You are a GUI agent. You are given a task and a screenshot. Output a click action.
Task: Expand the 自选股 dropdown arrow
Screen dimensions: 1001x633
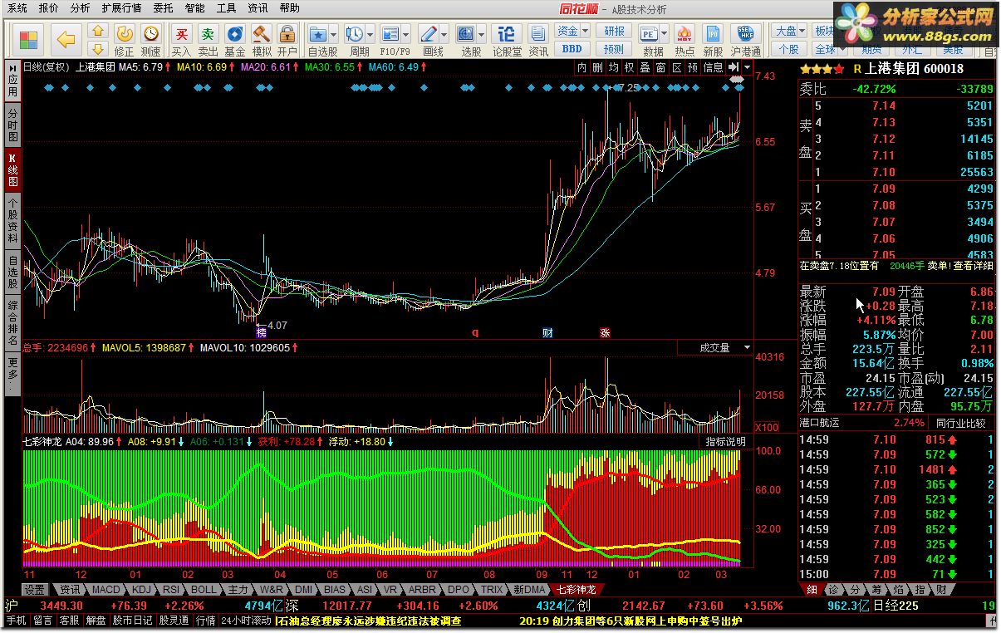coord(334,36)
